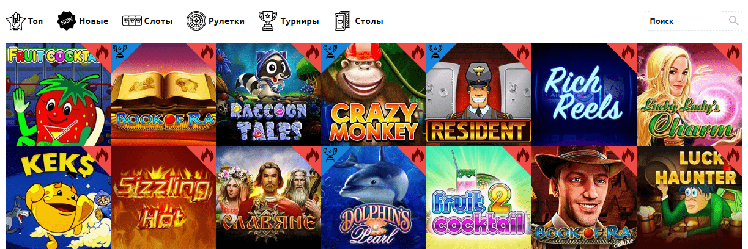Select the Sizzling Hot game tile

(x=163, y=198)
